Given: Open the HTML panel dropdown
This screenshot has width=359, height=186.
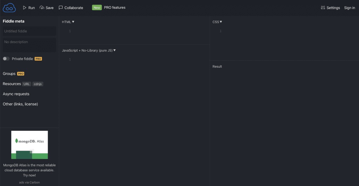Looking at the screenshot, I should coord(68,22).
